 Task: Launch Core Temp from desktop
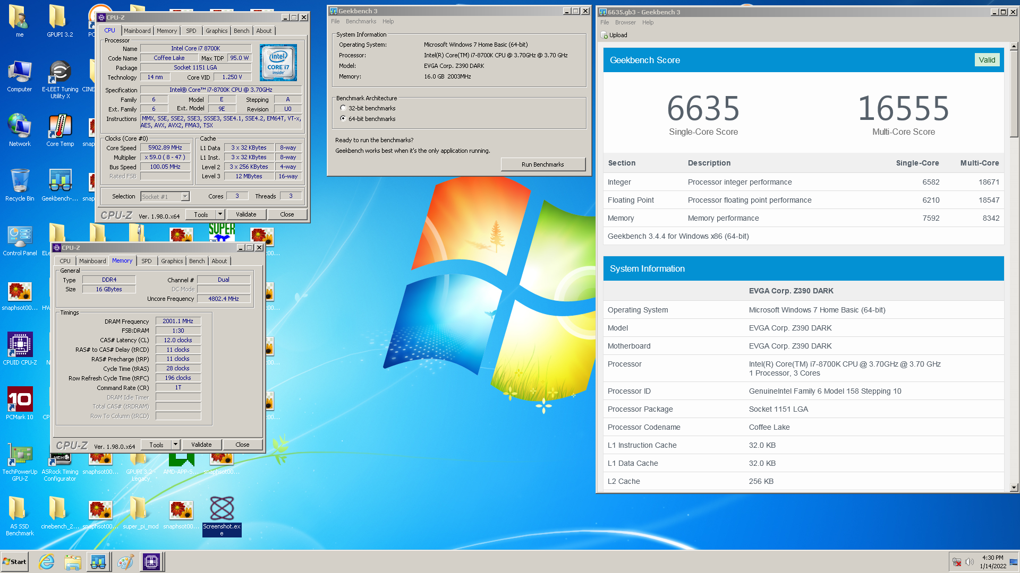pos(60,131)
